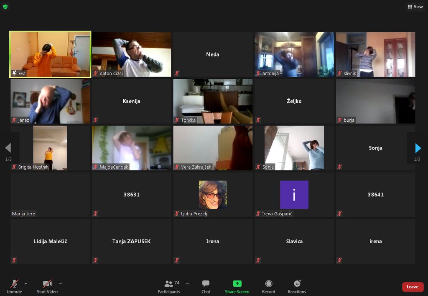Expand audio options arrow beside Unmute
Image resolution: width=428 pixels, height=296 pixels.
click(x=26, y=283)
